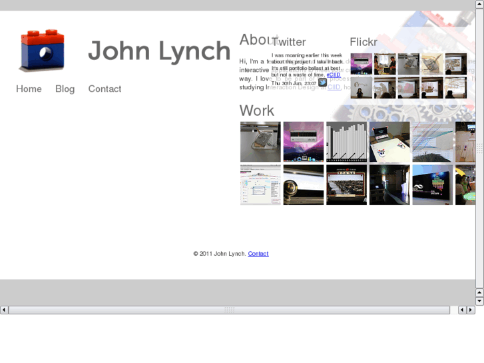Click the Twitter bird icon

pos(323,83)
